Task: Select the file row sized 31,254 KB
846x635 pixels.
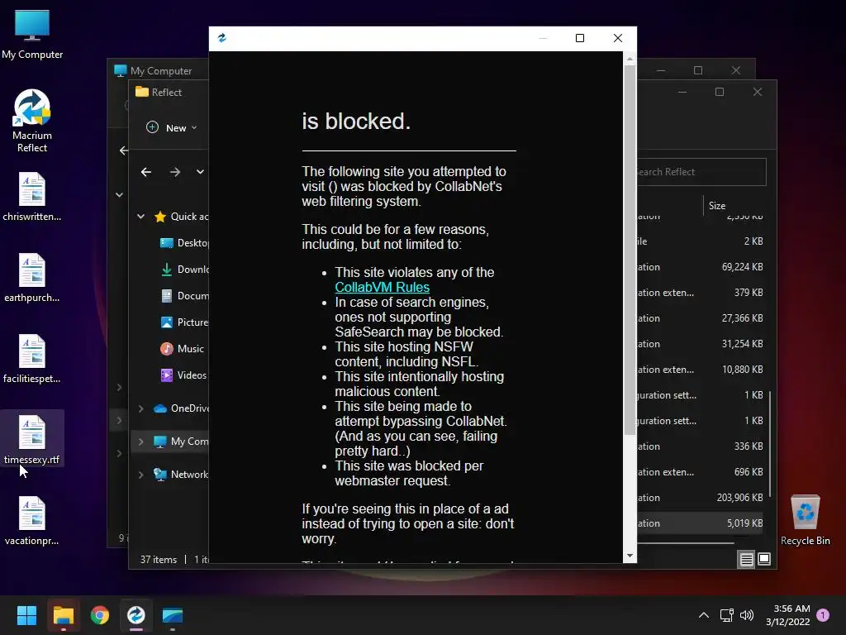Action: [x=701, y=344]
